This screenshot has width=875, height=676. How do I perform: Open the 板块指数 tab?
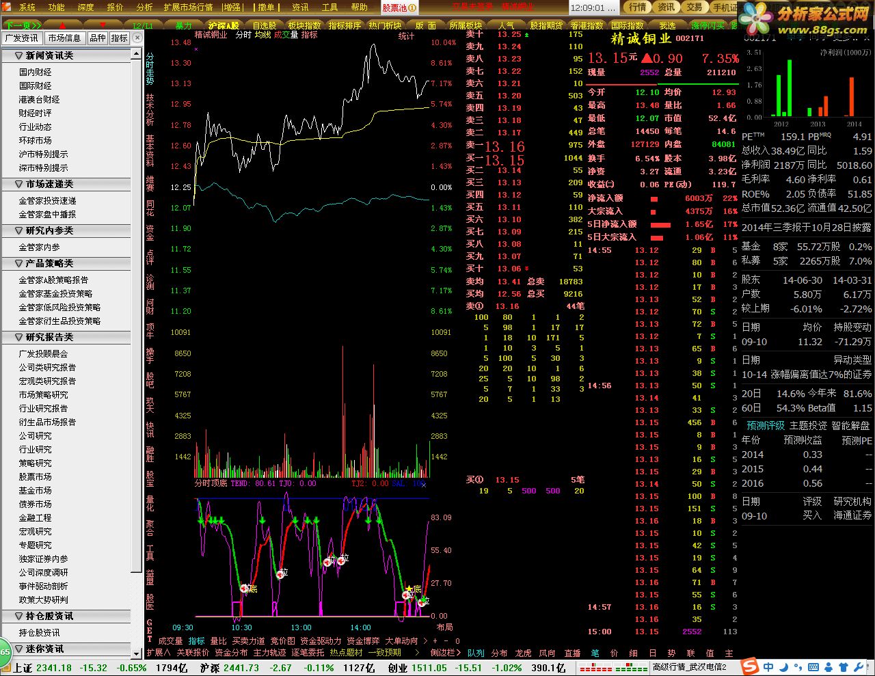coord(304,25)
